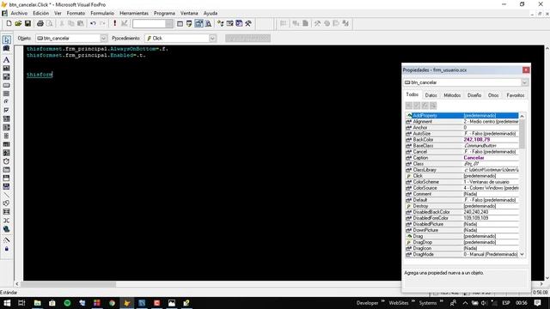Click the Print toolbar icon
Screen dimensions: 550x309
point(40,23)
